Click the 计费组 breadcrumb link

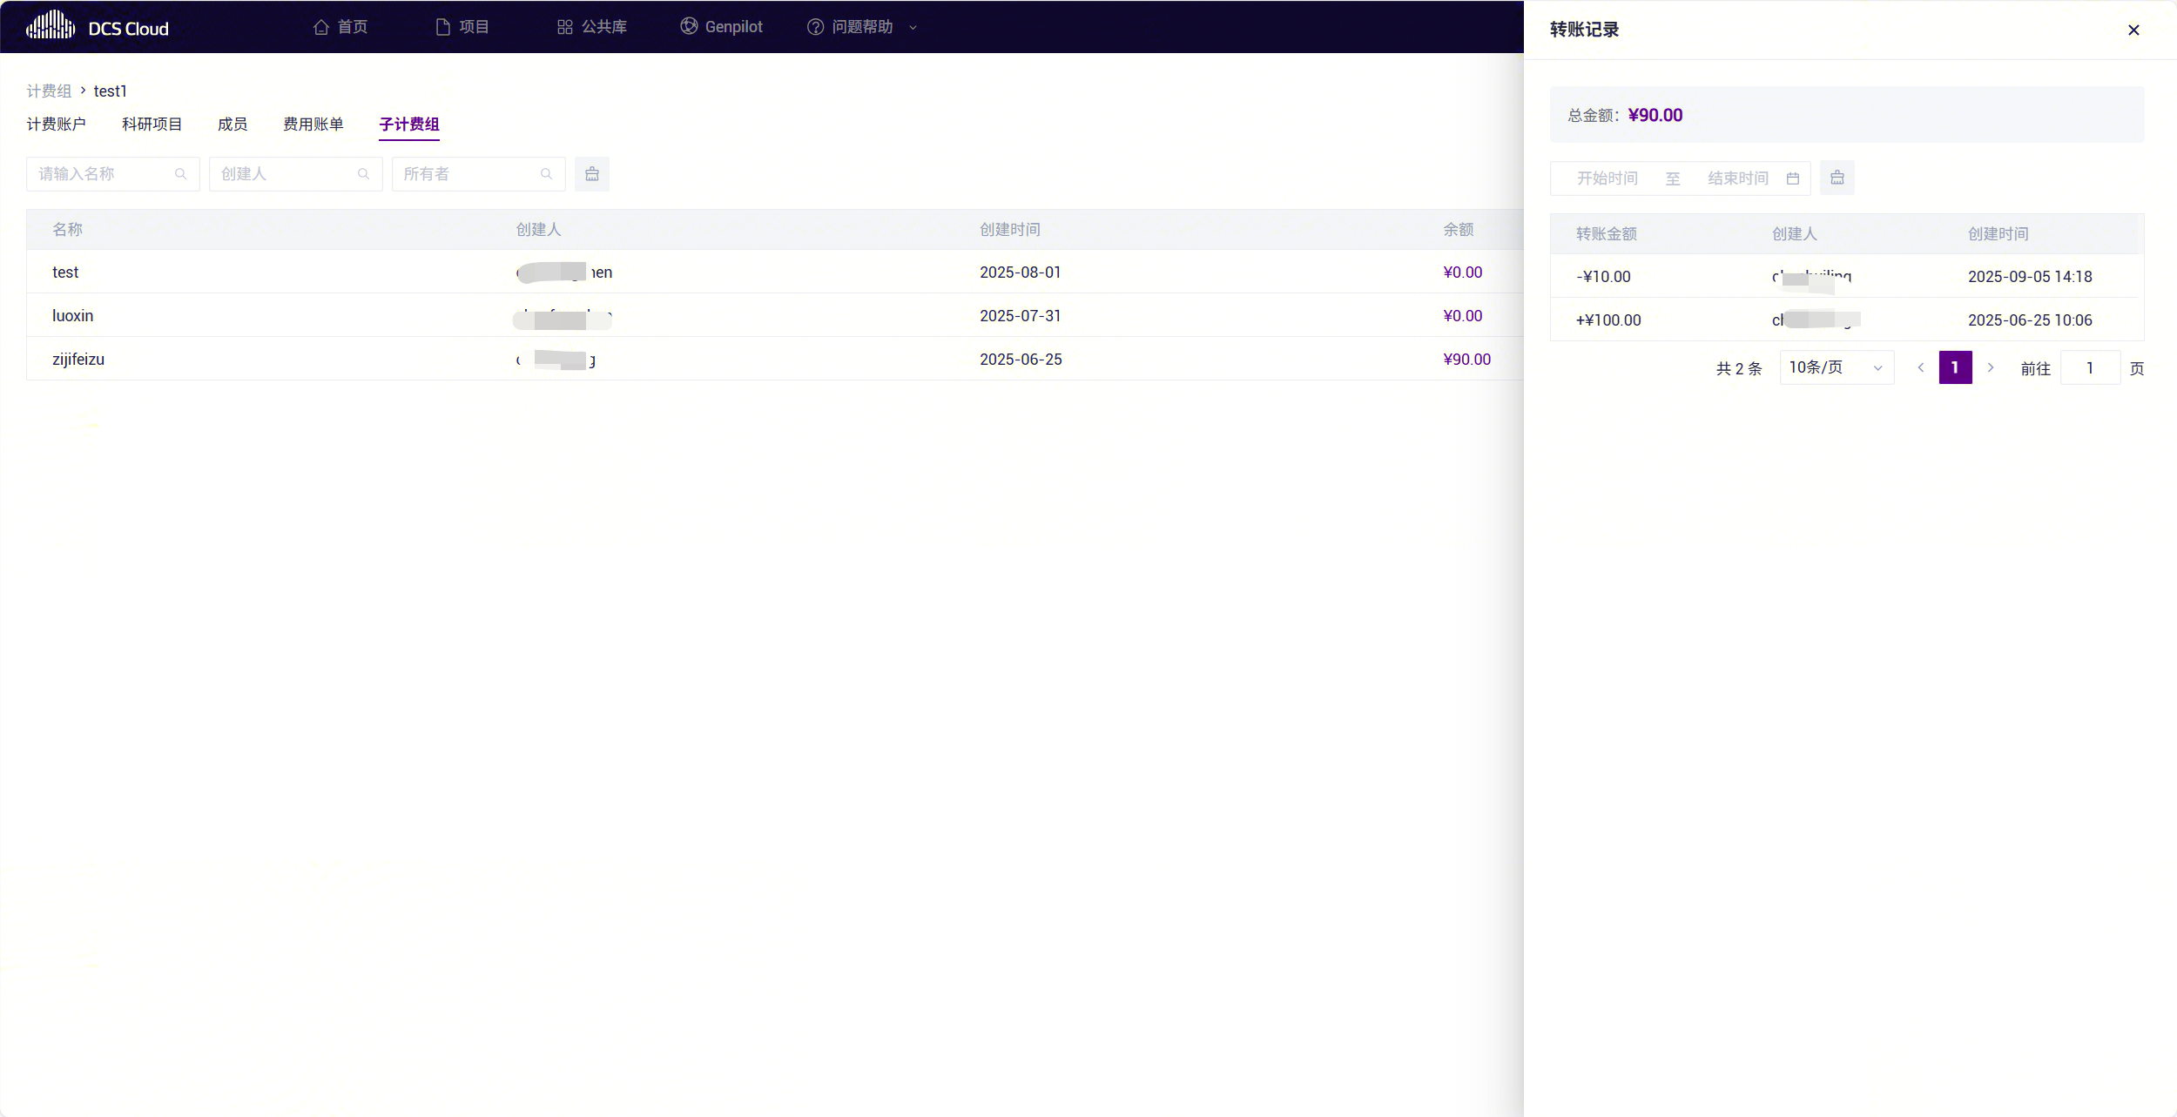49,91
